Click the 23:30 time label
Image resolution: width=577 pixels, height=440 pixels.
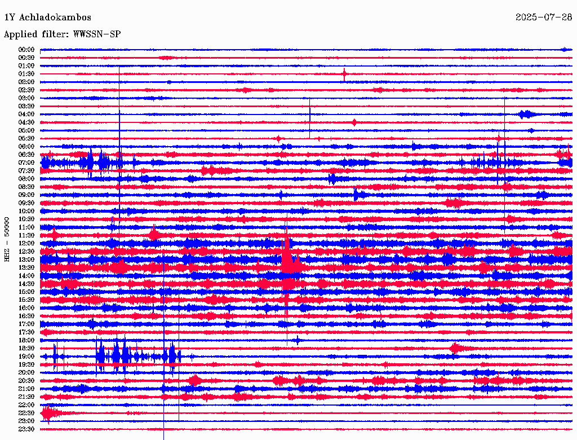click(x=26, y=429)
